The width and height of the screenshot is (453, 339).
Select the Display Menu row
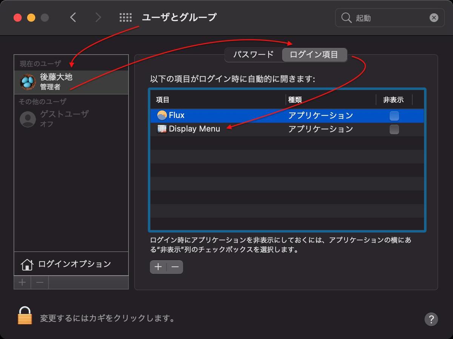(x=287, y=129)
